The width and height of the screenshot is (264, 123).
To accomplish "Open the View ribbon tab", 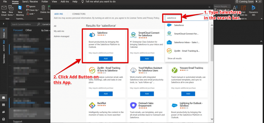I will click(x=54, y=2).
